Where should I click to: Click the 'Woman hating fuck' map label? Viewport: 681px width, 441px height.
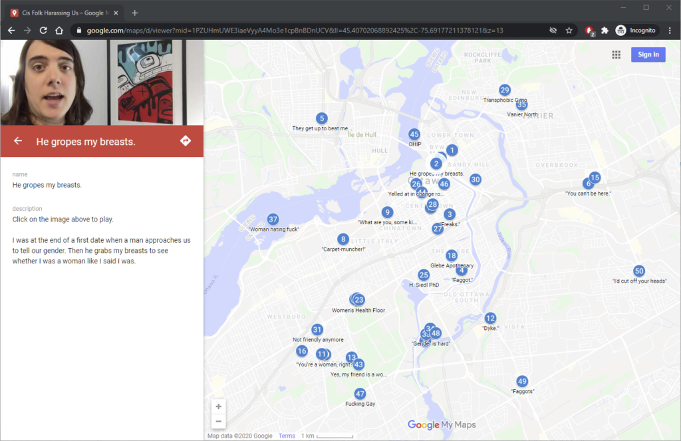tap(273, 229)
